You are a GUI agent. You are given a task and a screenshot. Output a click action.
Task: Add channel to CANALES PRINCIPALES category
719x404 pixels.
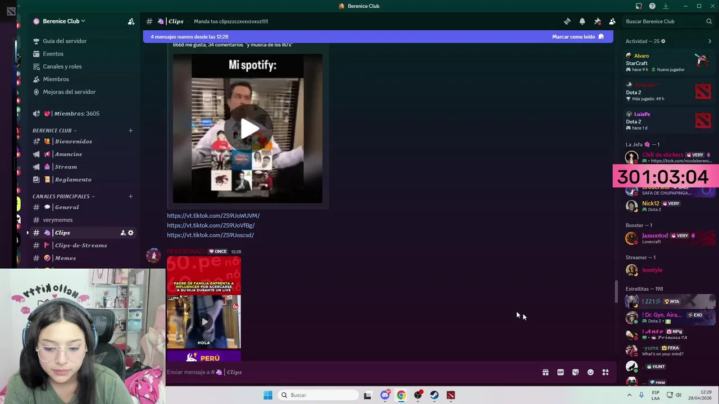point(130,196)
